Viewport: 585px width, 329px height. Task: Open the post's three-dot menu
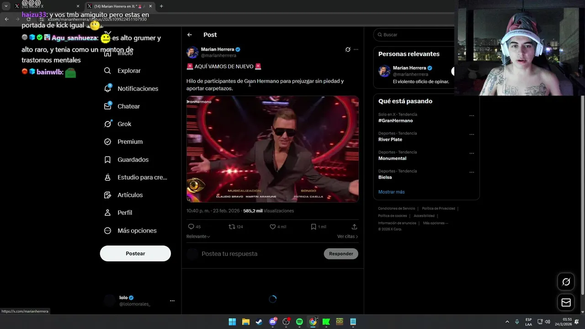(x=356, y=49)
